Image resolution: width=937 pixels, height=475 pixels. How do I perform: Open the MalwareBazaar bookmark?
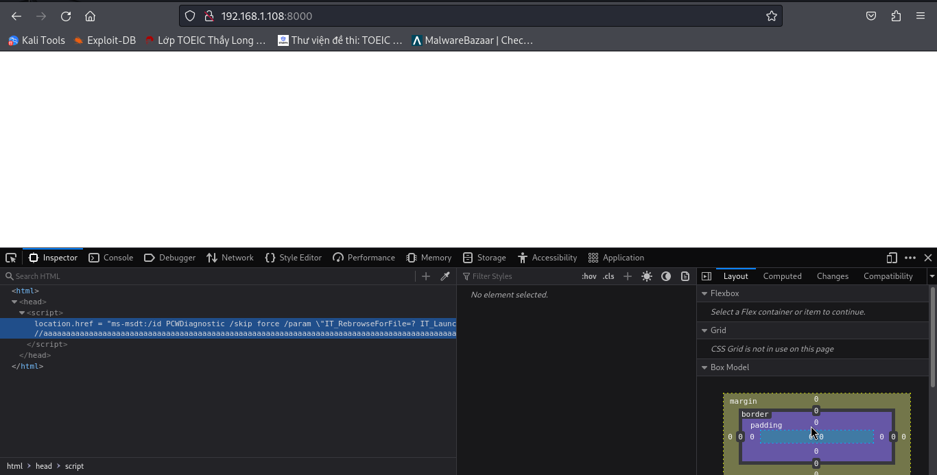473,40
